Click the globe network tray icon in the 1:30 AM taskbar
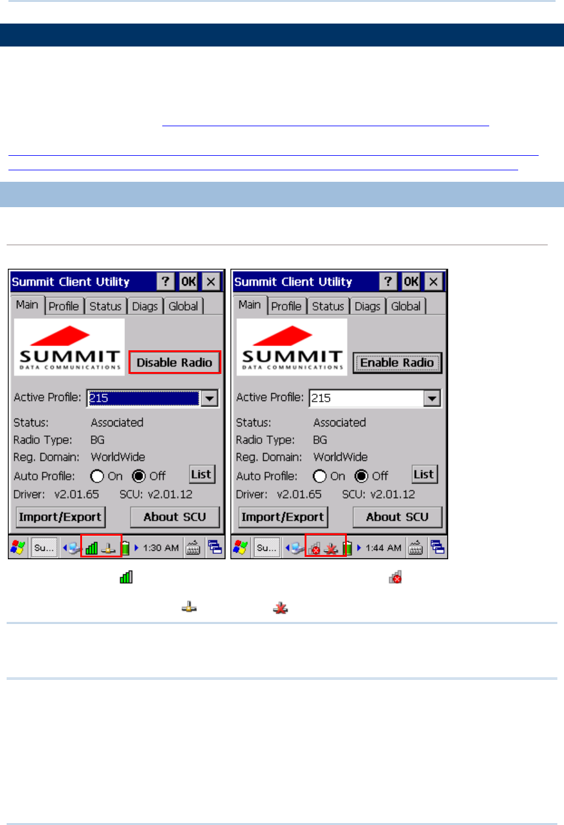 [75, 548]
